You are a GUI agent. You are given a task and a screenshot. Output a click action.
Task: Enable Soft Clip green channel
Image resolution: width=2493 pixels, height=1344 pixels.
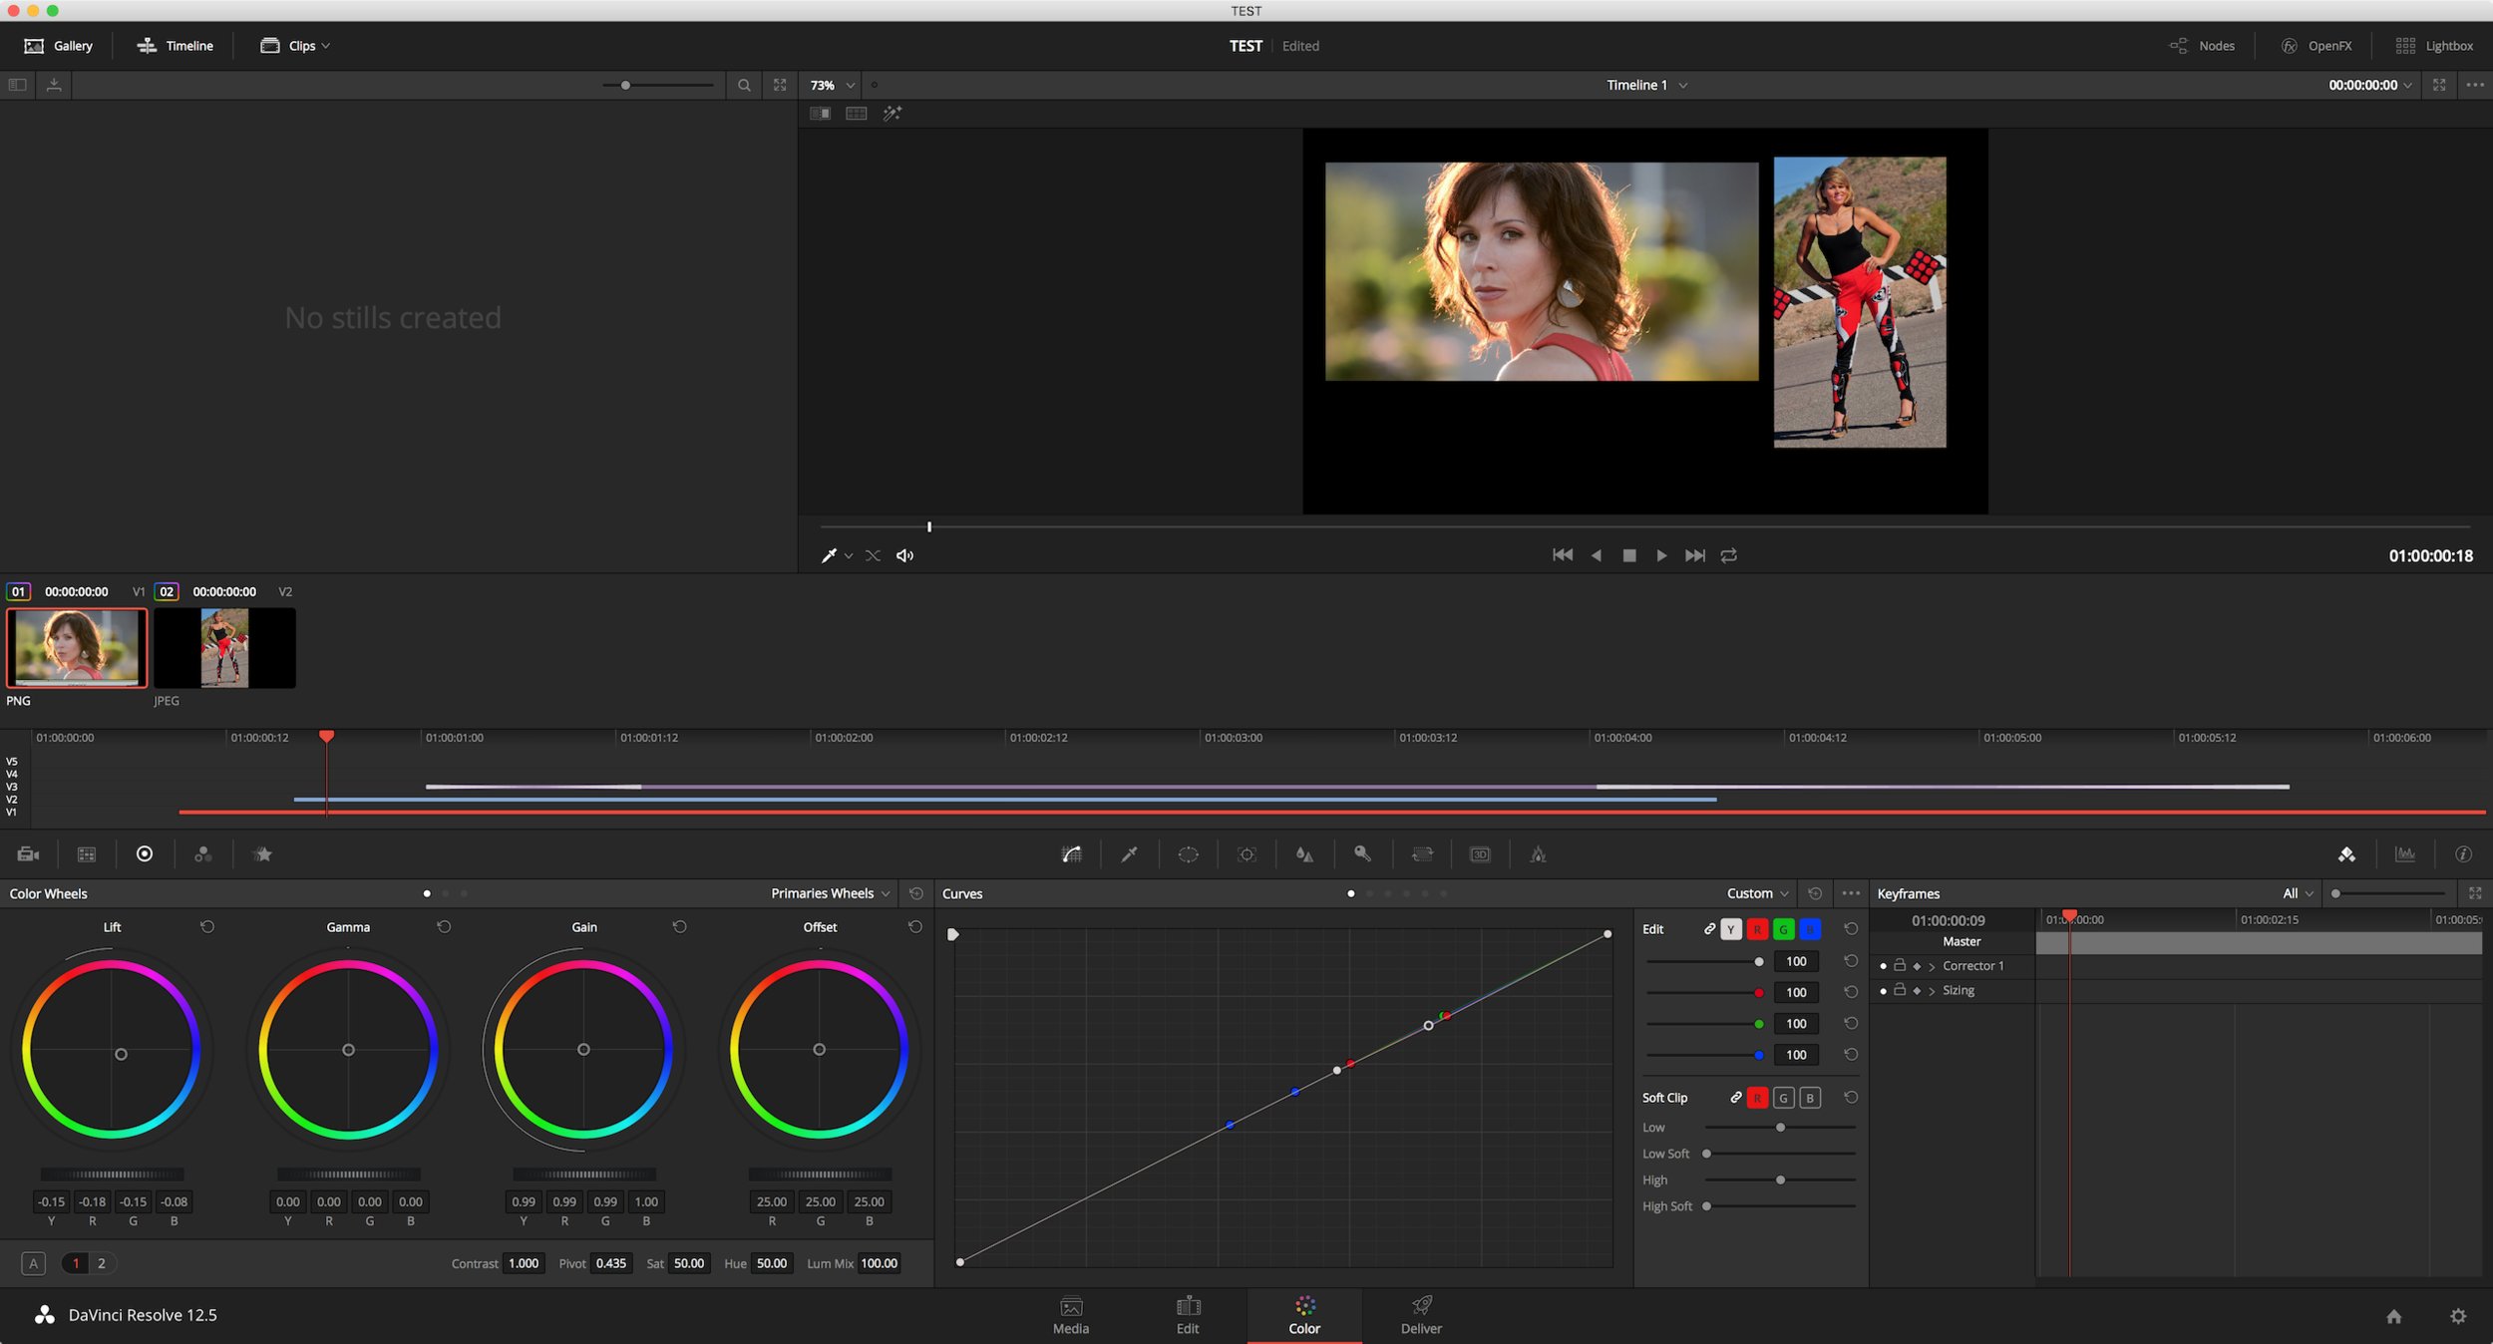click(1783, 1098)
